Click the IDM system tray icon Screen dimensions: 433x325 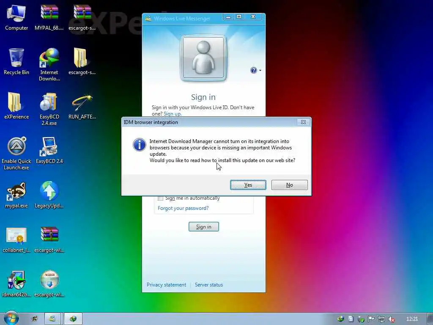coord(341,319)
